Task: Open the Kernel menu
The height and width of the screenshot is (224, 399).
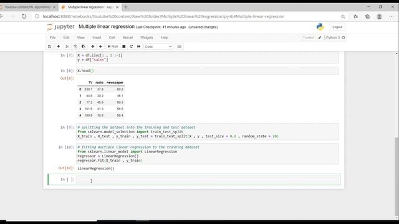Action: pyautogui.click(x=128, y=37)
